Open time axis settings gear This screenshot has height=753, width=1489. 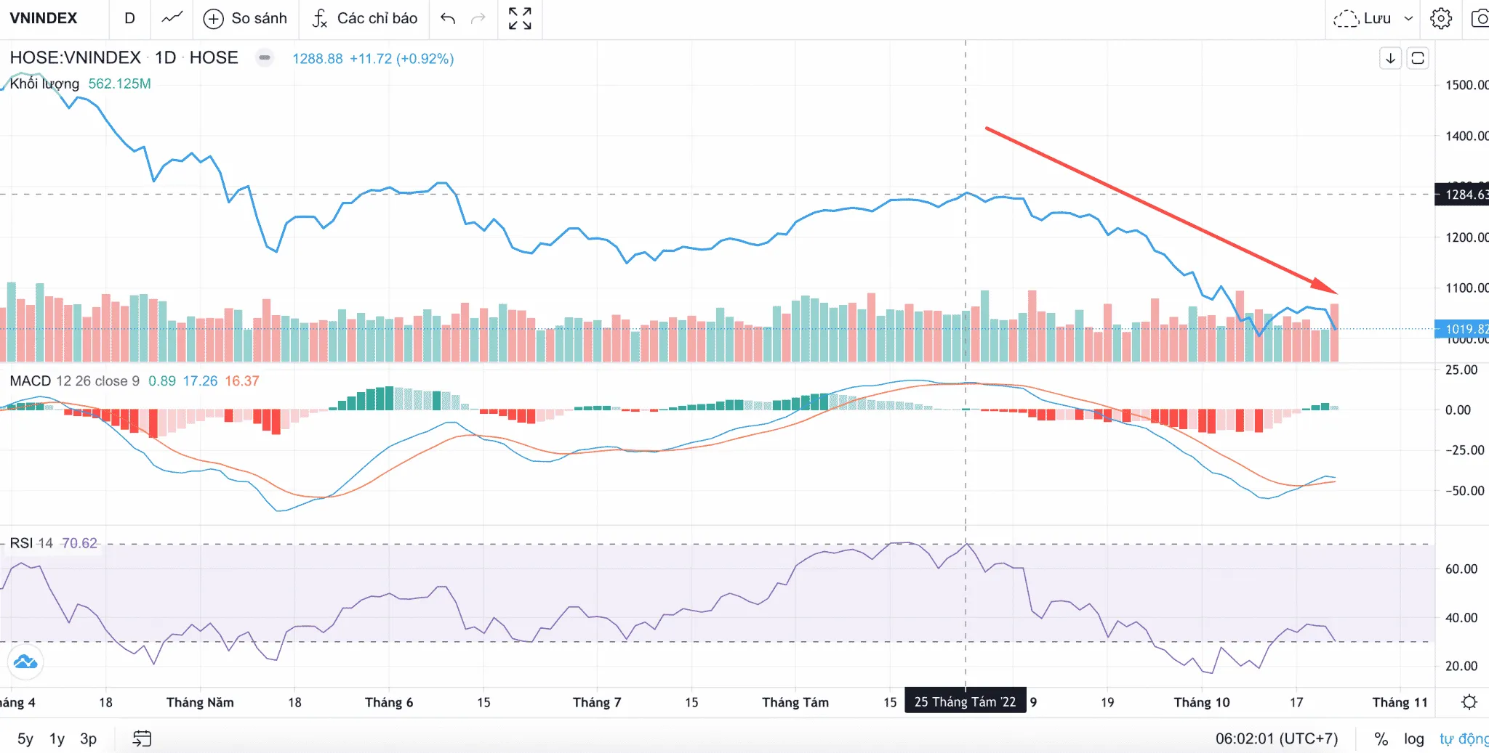tap(1469, 702)
